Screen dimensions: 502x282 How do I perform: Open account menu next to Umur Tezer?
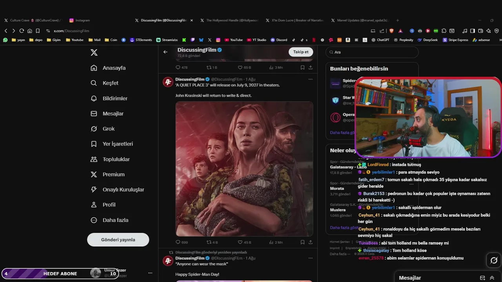(x=150, y=273)
